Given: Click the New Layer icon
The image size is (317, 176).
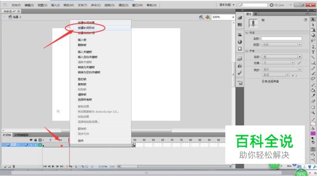Looking at the screenshot, I should coord(5,166).
